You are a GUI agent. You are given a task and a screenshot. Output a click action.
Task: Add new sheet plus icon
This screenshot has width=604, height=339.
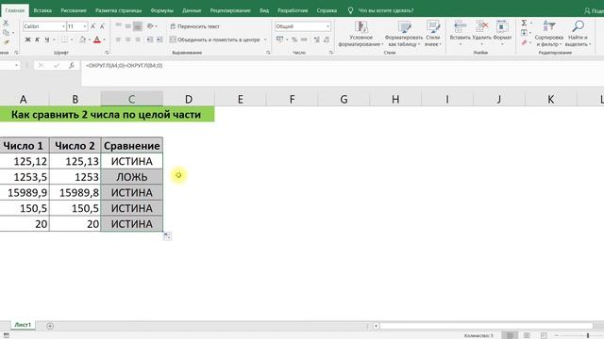pos(50,326)
